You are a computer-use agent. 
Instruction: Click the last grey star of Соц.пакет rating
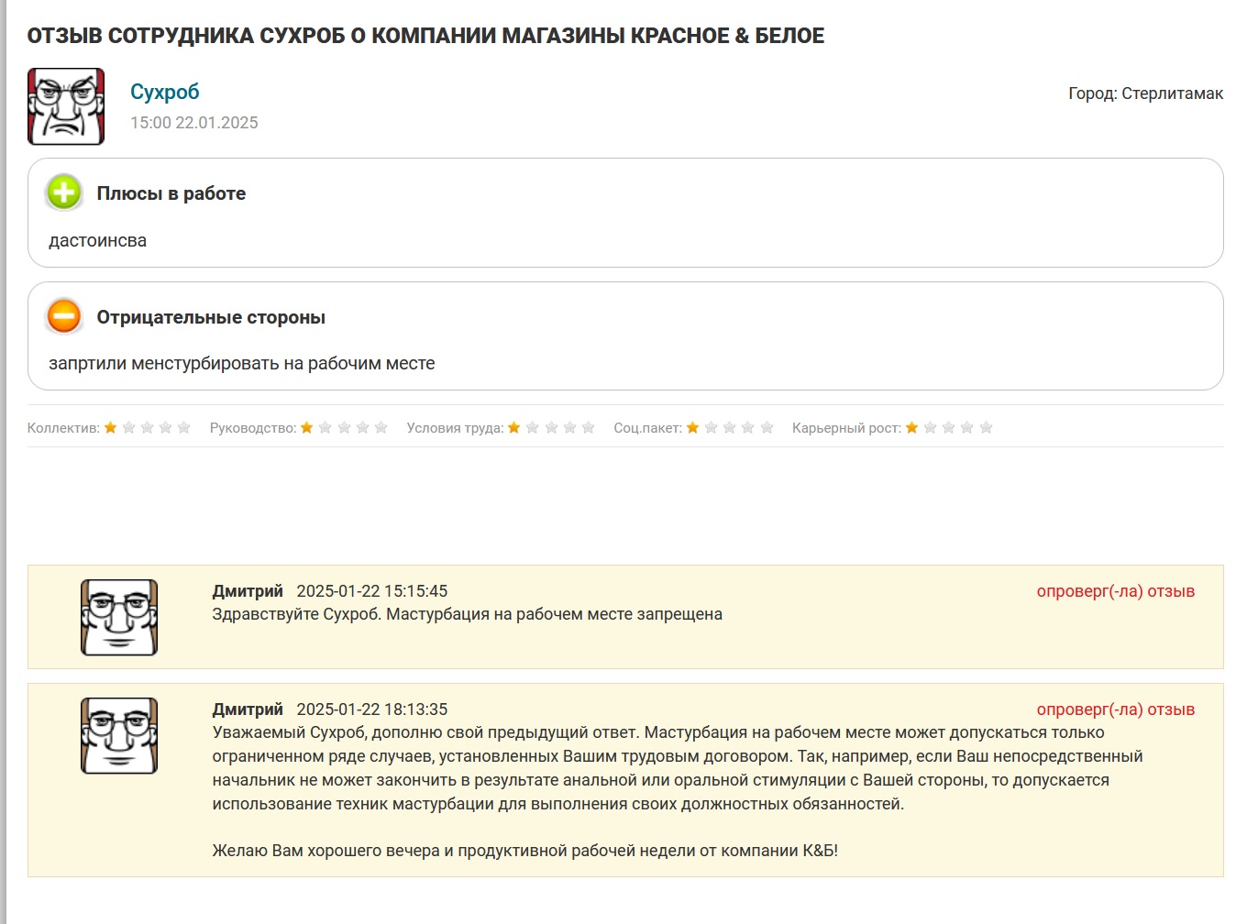767,427
